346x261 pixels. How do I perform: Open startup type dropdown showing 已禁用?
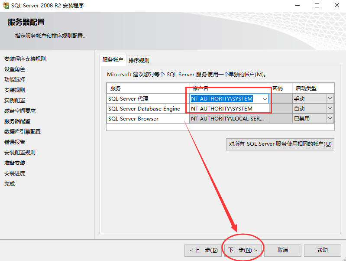[x=330, y=118]
